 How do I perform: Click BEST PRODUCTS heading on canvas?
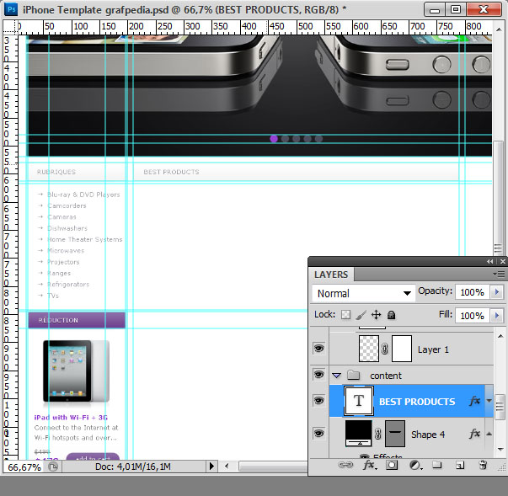pos(171,172)
